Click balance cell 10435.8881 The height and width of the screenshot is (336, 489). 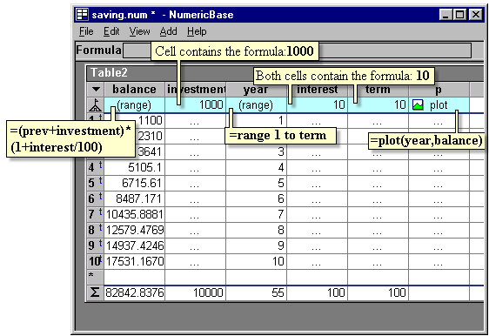pos(134,214)
